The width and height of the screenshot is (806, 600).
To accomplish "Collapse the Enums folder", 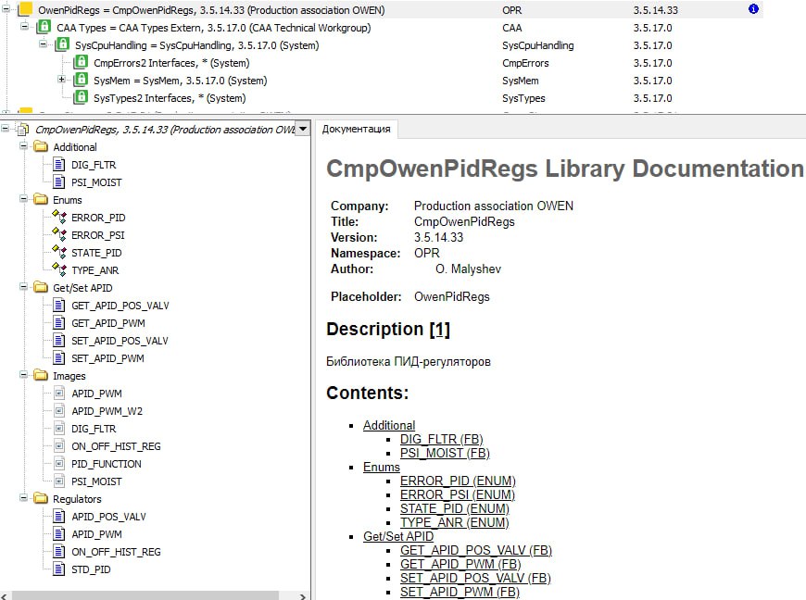I will coord(23,199).
